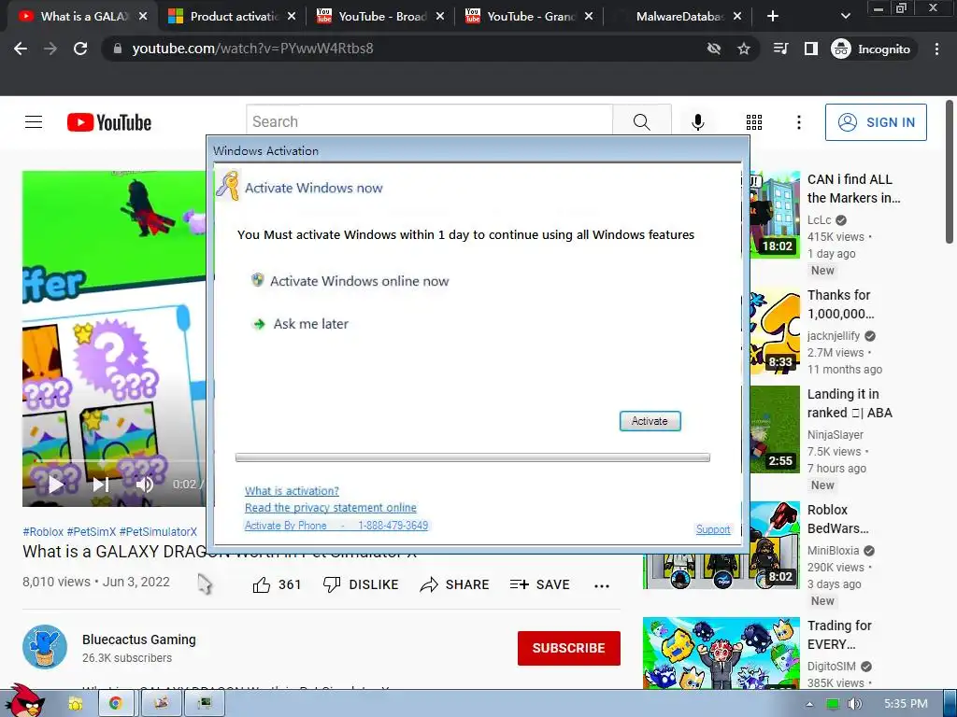Click the SIGN IN button
The image size is (957, 717).
tap(876, 122)
